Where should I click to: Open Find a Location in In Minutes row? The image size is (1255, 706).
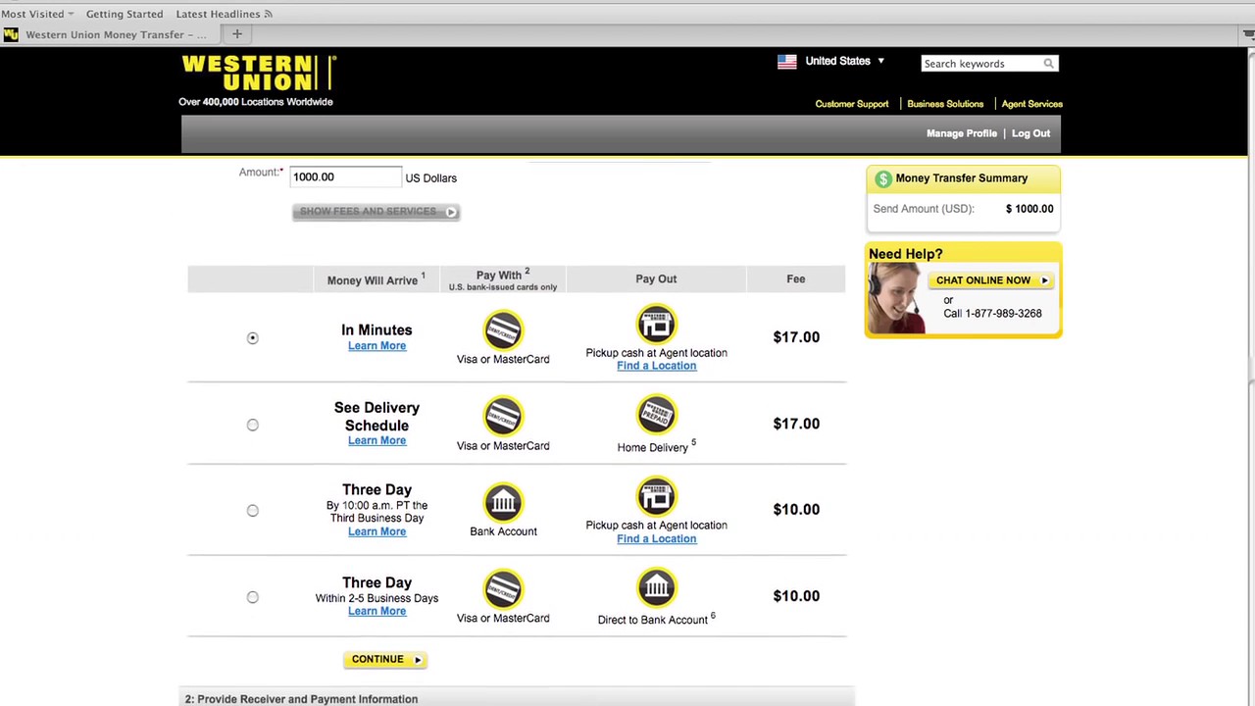(x=656, y=366)
